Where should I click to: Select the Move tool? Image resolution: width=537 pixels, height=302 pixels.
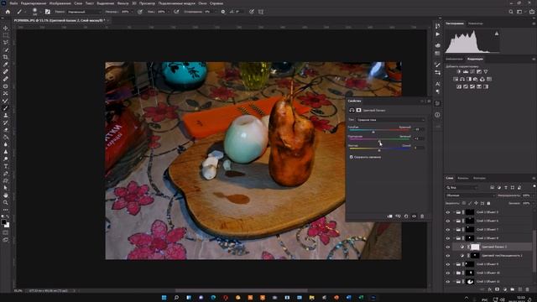click(6, 28)
